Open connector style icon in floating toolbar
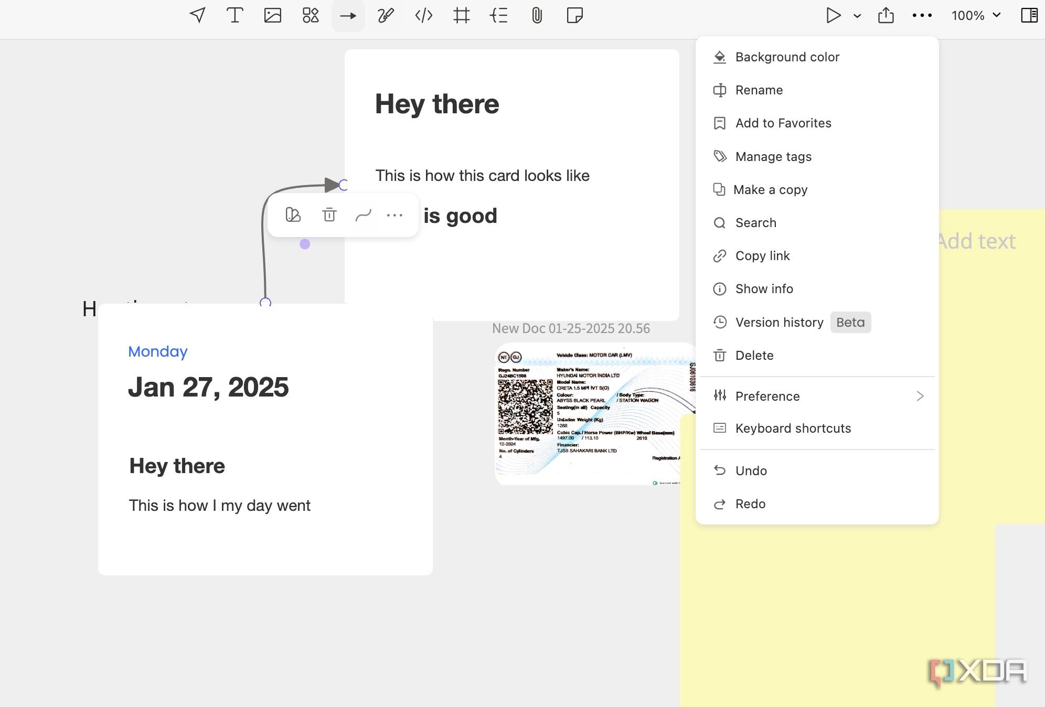 tap(293, 215)
